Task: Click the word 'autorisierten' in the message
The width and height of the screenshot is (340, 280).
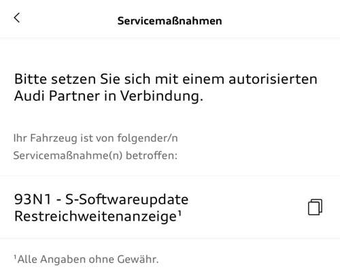Action: [x=273, y=79]
